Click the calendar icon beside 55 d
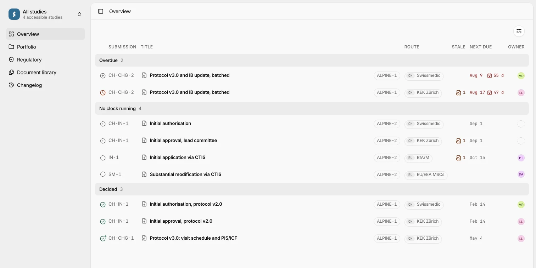Screen dimensions: 536x268 pos(490,75)
